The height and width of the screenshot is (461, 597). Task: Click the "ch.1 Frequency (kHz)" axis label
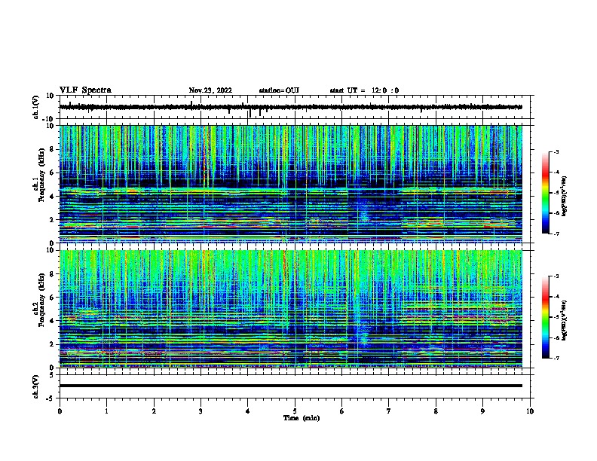click(39, 176)
